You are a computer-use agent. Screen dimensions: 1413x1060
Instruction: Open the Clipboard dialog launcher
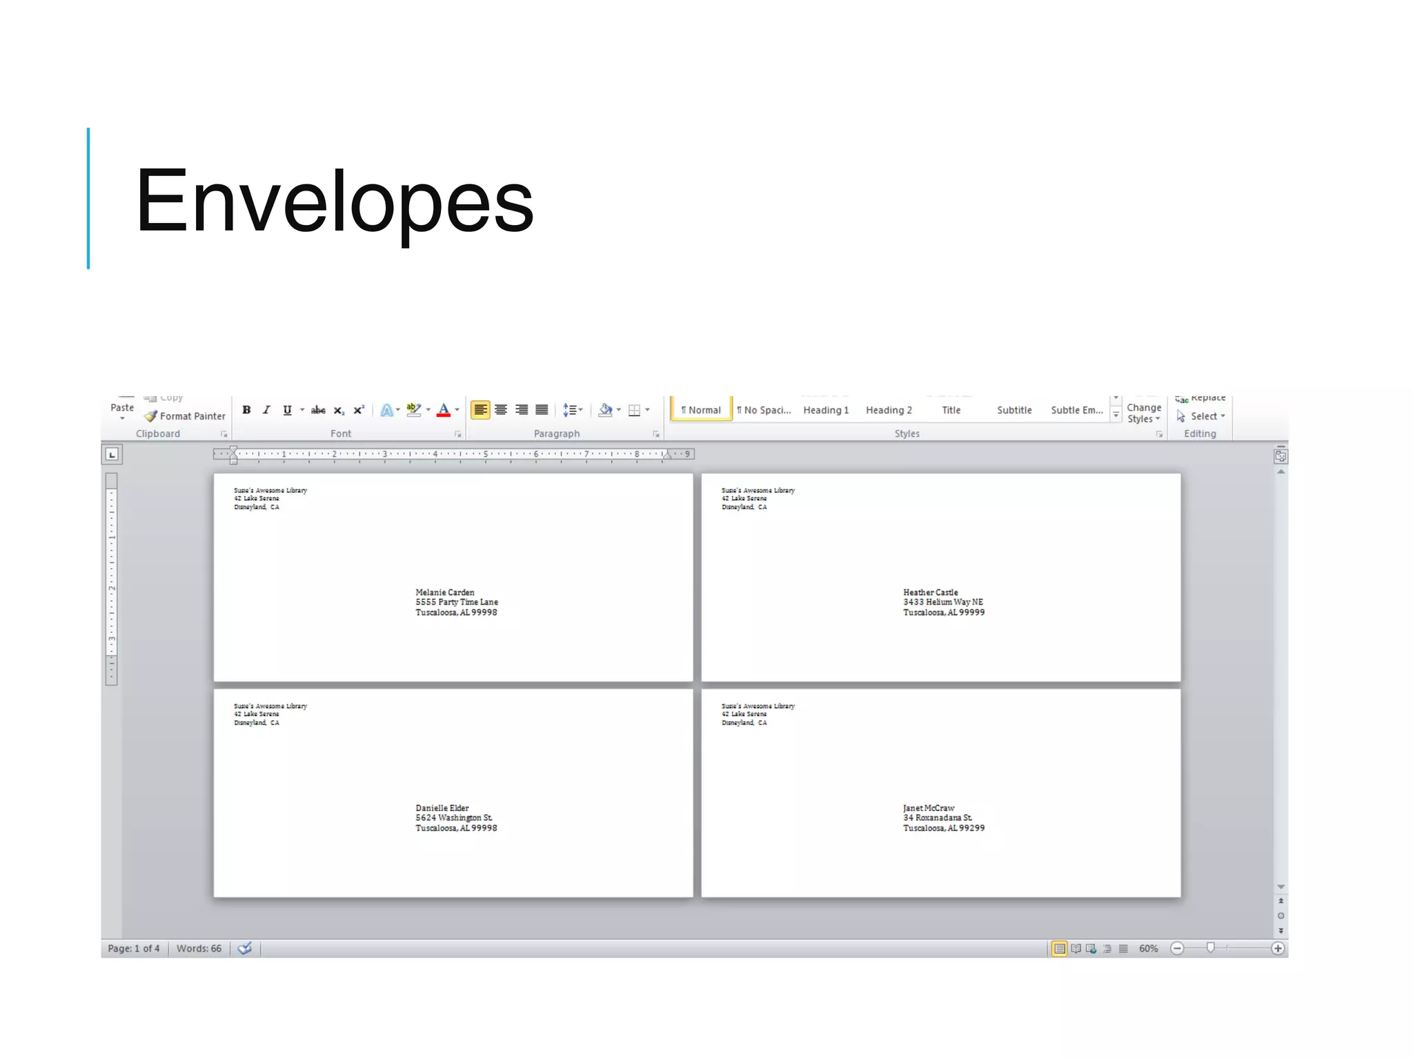click(x=224, y=434)
